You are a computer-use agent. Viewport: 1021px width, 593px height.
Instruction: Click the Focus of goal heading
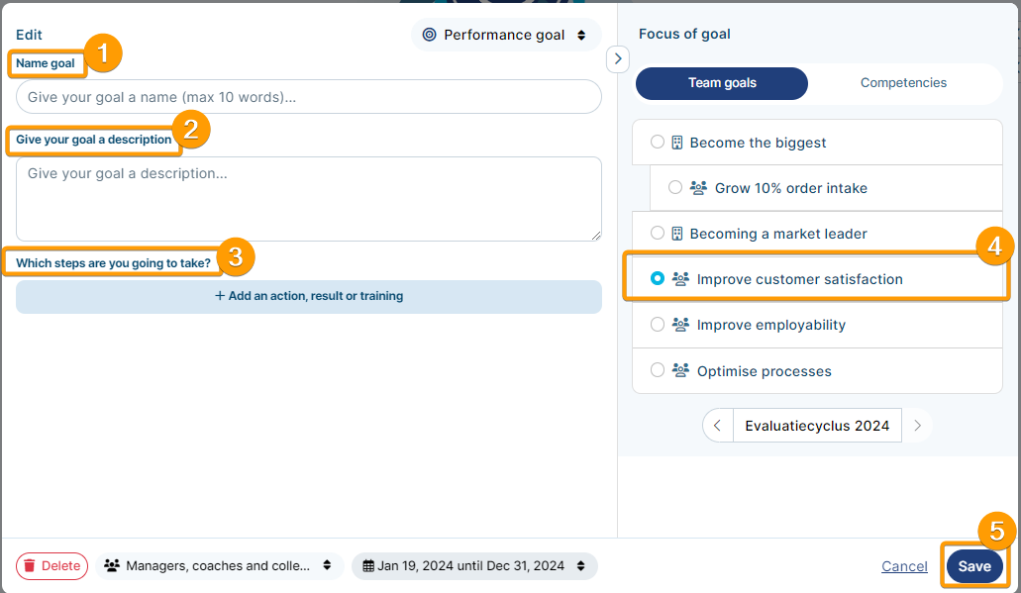684,34
